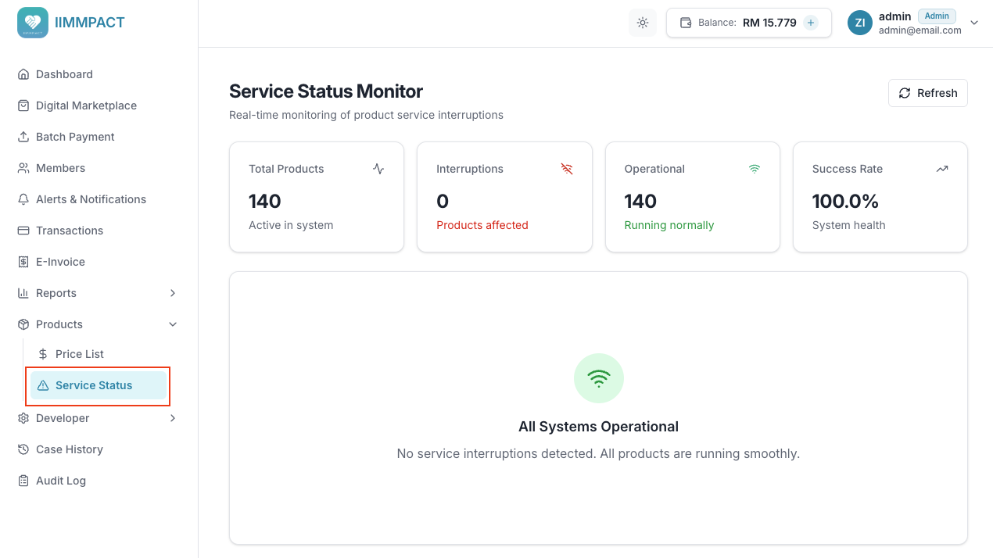Click the Alerts & Notifications bell icon
The width and height of the screenshot is (993, 558).
pos(23,199)
